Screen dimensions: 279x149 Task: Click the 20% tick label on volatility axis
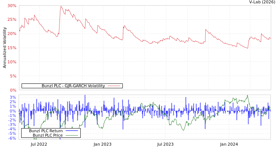pos(12,34)
